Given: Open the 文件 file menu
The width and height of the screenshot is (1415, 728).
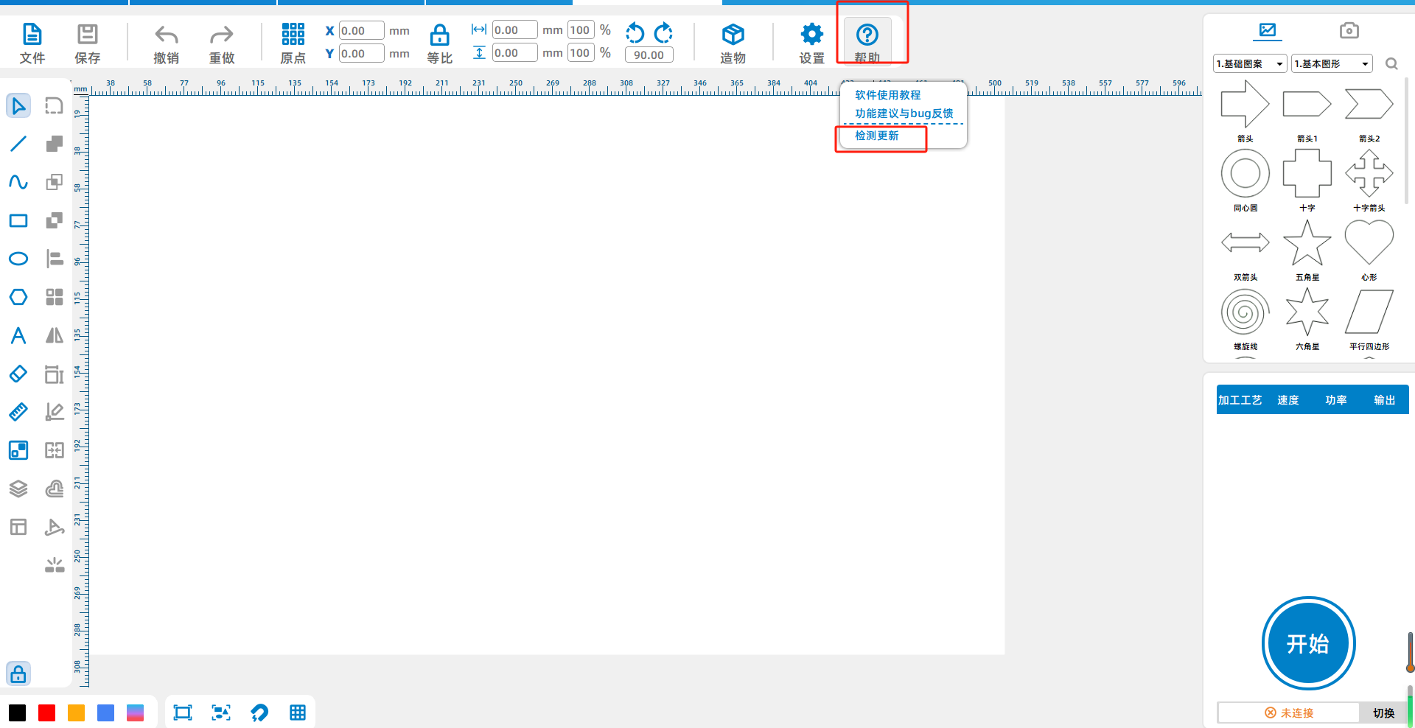Looking at the screenshot, I should point(32,43).
